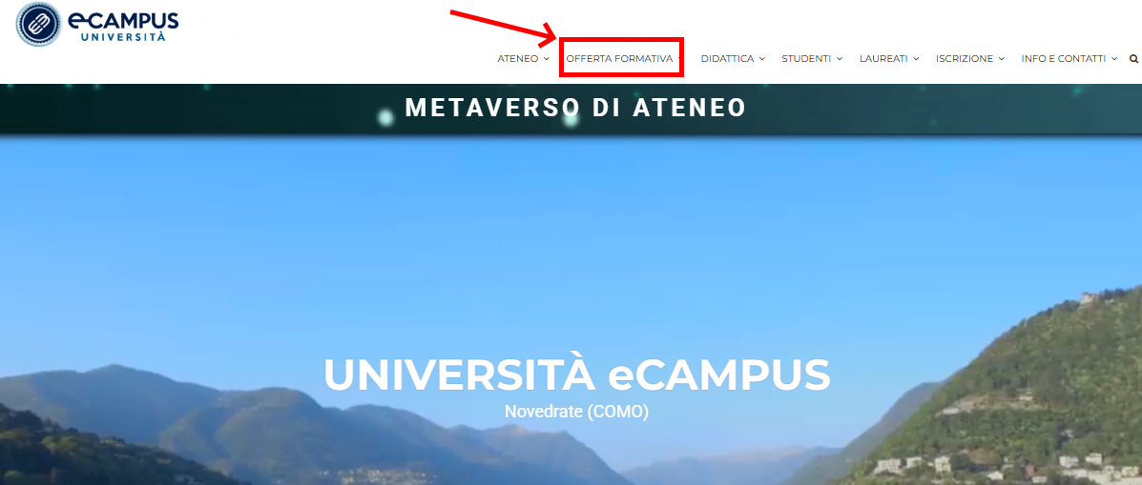Click the METAVERSO DI ATENEO banner
The width and height of the screenshot is (1142, 485).
pos(575,109)
